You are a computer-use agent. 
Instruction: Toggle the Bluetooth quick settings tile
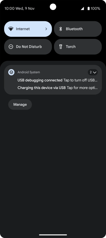pos(78,29)
